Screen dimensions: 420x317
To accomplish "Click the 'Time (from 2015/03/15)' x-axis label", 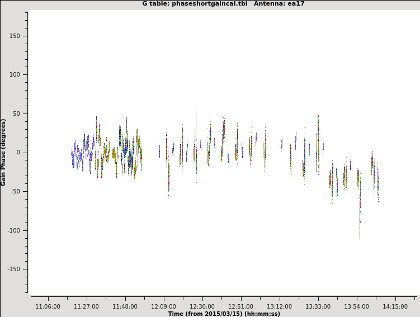I will tap(224, 314).
